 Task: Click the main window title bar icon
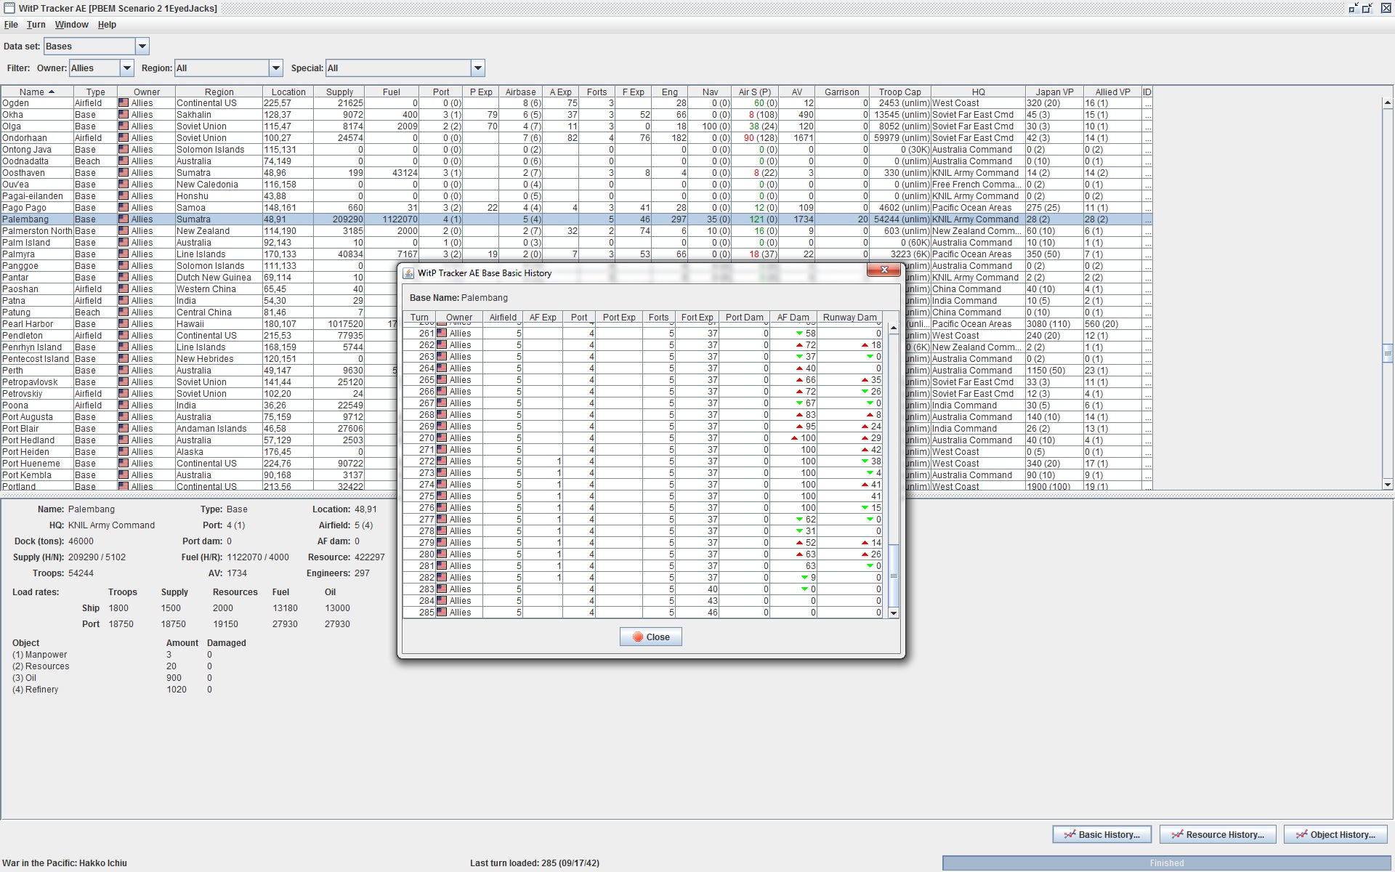[x=9, y=8]
